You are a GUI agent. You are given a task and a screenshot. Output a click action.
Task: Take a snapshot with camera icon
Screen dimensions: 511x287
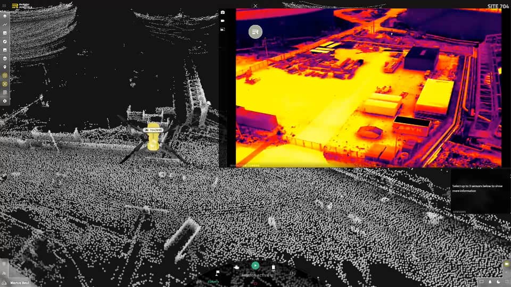222,12
